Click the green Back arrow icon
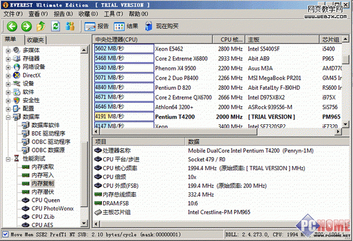This screenshot has width=353, height=241. [x=11, y=26]
